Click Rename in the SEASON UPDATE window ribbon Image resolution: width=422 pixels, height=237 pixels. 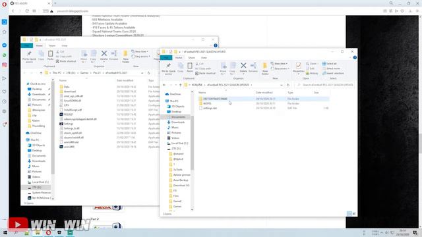click(253, 68)
